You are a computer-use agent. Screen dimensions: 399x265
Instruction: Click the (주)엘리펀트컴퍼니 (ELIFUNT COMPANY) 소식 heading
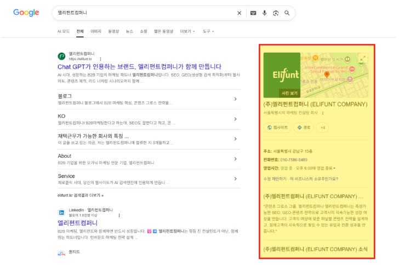[315, 249]
